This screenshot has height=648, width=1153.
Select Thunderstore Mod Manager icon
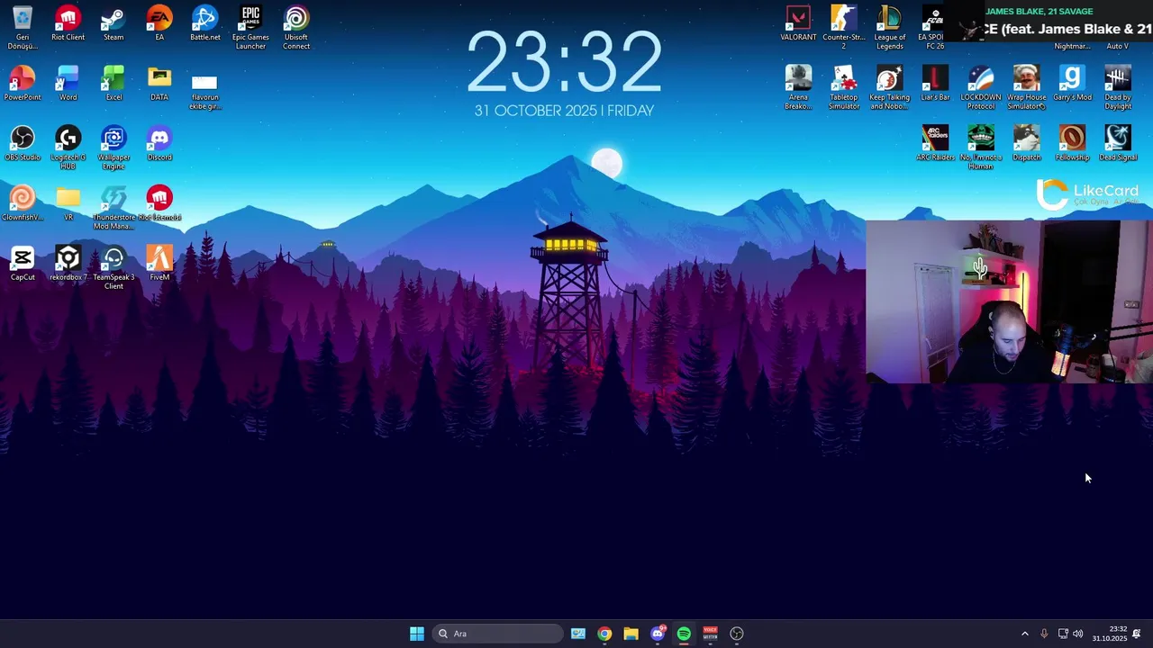click(x=113, y=207)
